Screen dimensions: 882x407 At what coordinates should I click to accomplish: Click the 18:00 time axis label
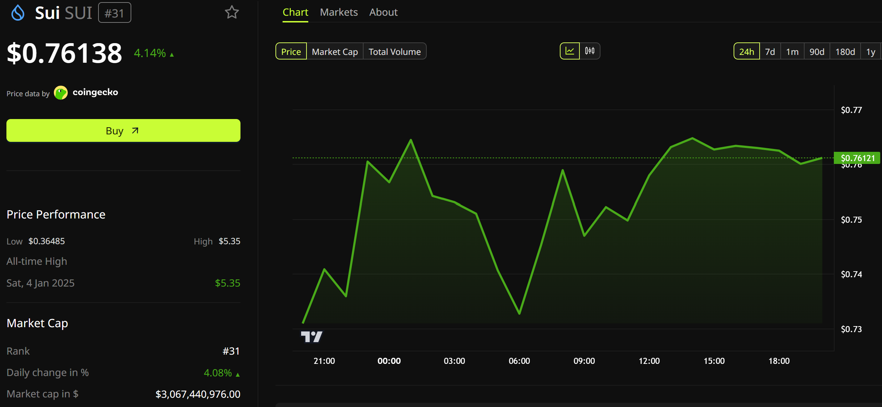(779, 361)
